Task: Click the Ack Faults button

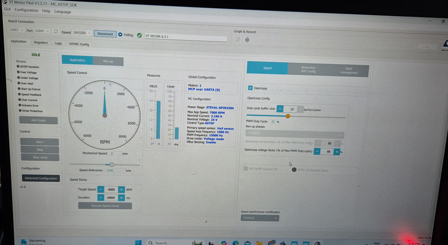Action: point(38,120)
